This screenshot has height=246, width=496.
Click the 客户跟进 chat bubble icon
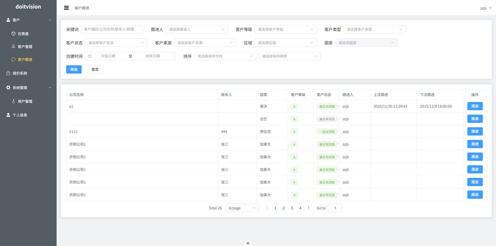pyautogui.click(x=13, y=59)
